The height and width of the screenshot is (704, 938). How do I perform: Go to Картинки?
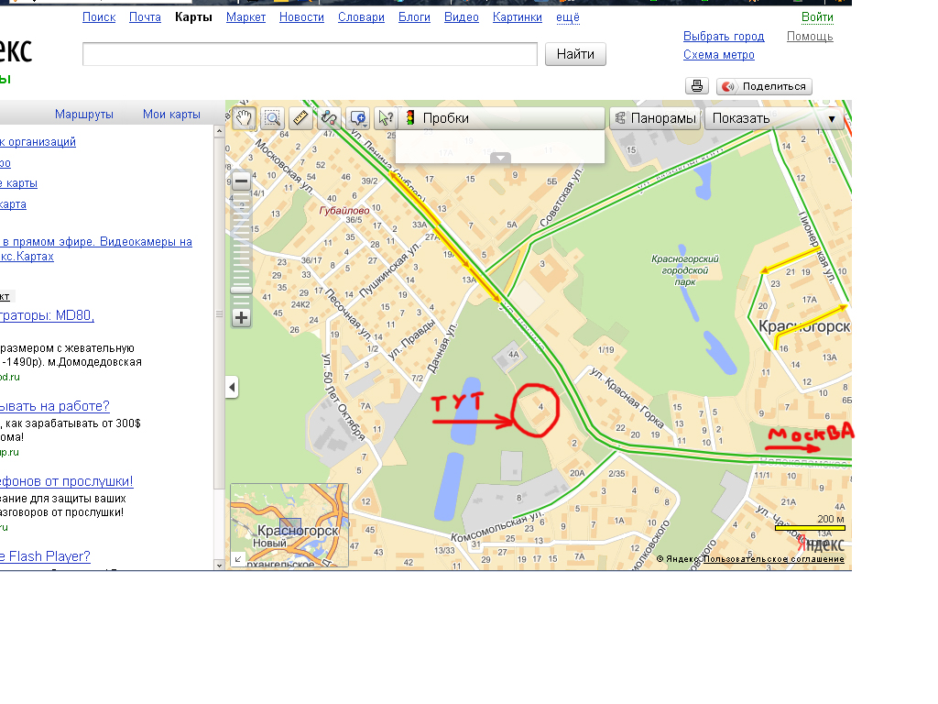pyautogui.click(x=518, y=17)
